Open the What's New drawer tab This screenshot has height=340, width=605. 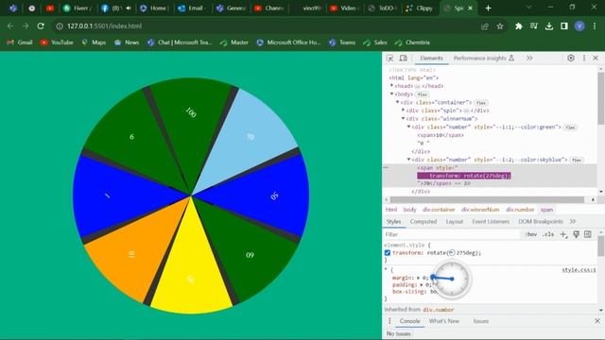443,321
